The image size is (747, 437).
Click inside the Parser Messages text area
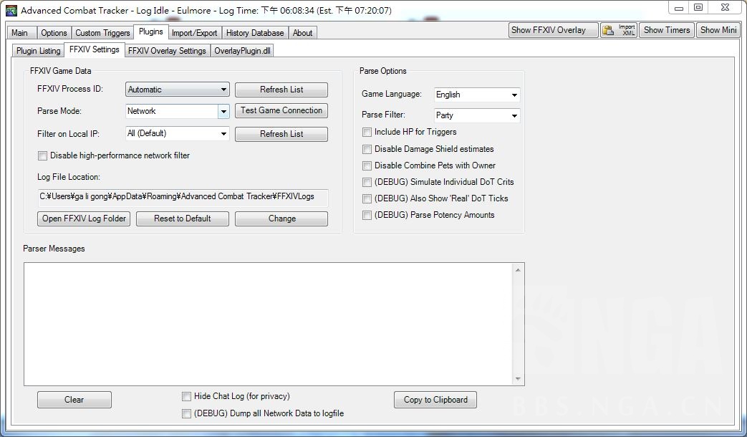pos(268,324)
